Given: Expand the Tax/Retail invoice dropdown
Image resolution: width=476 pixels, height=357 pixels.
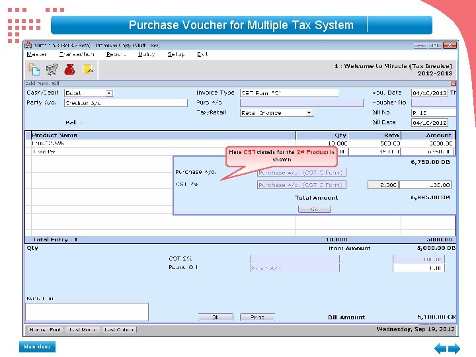Looking at the screenshot, I should 309,113.
